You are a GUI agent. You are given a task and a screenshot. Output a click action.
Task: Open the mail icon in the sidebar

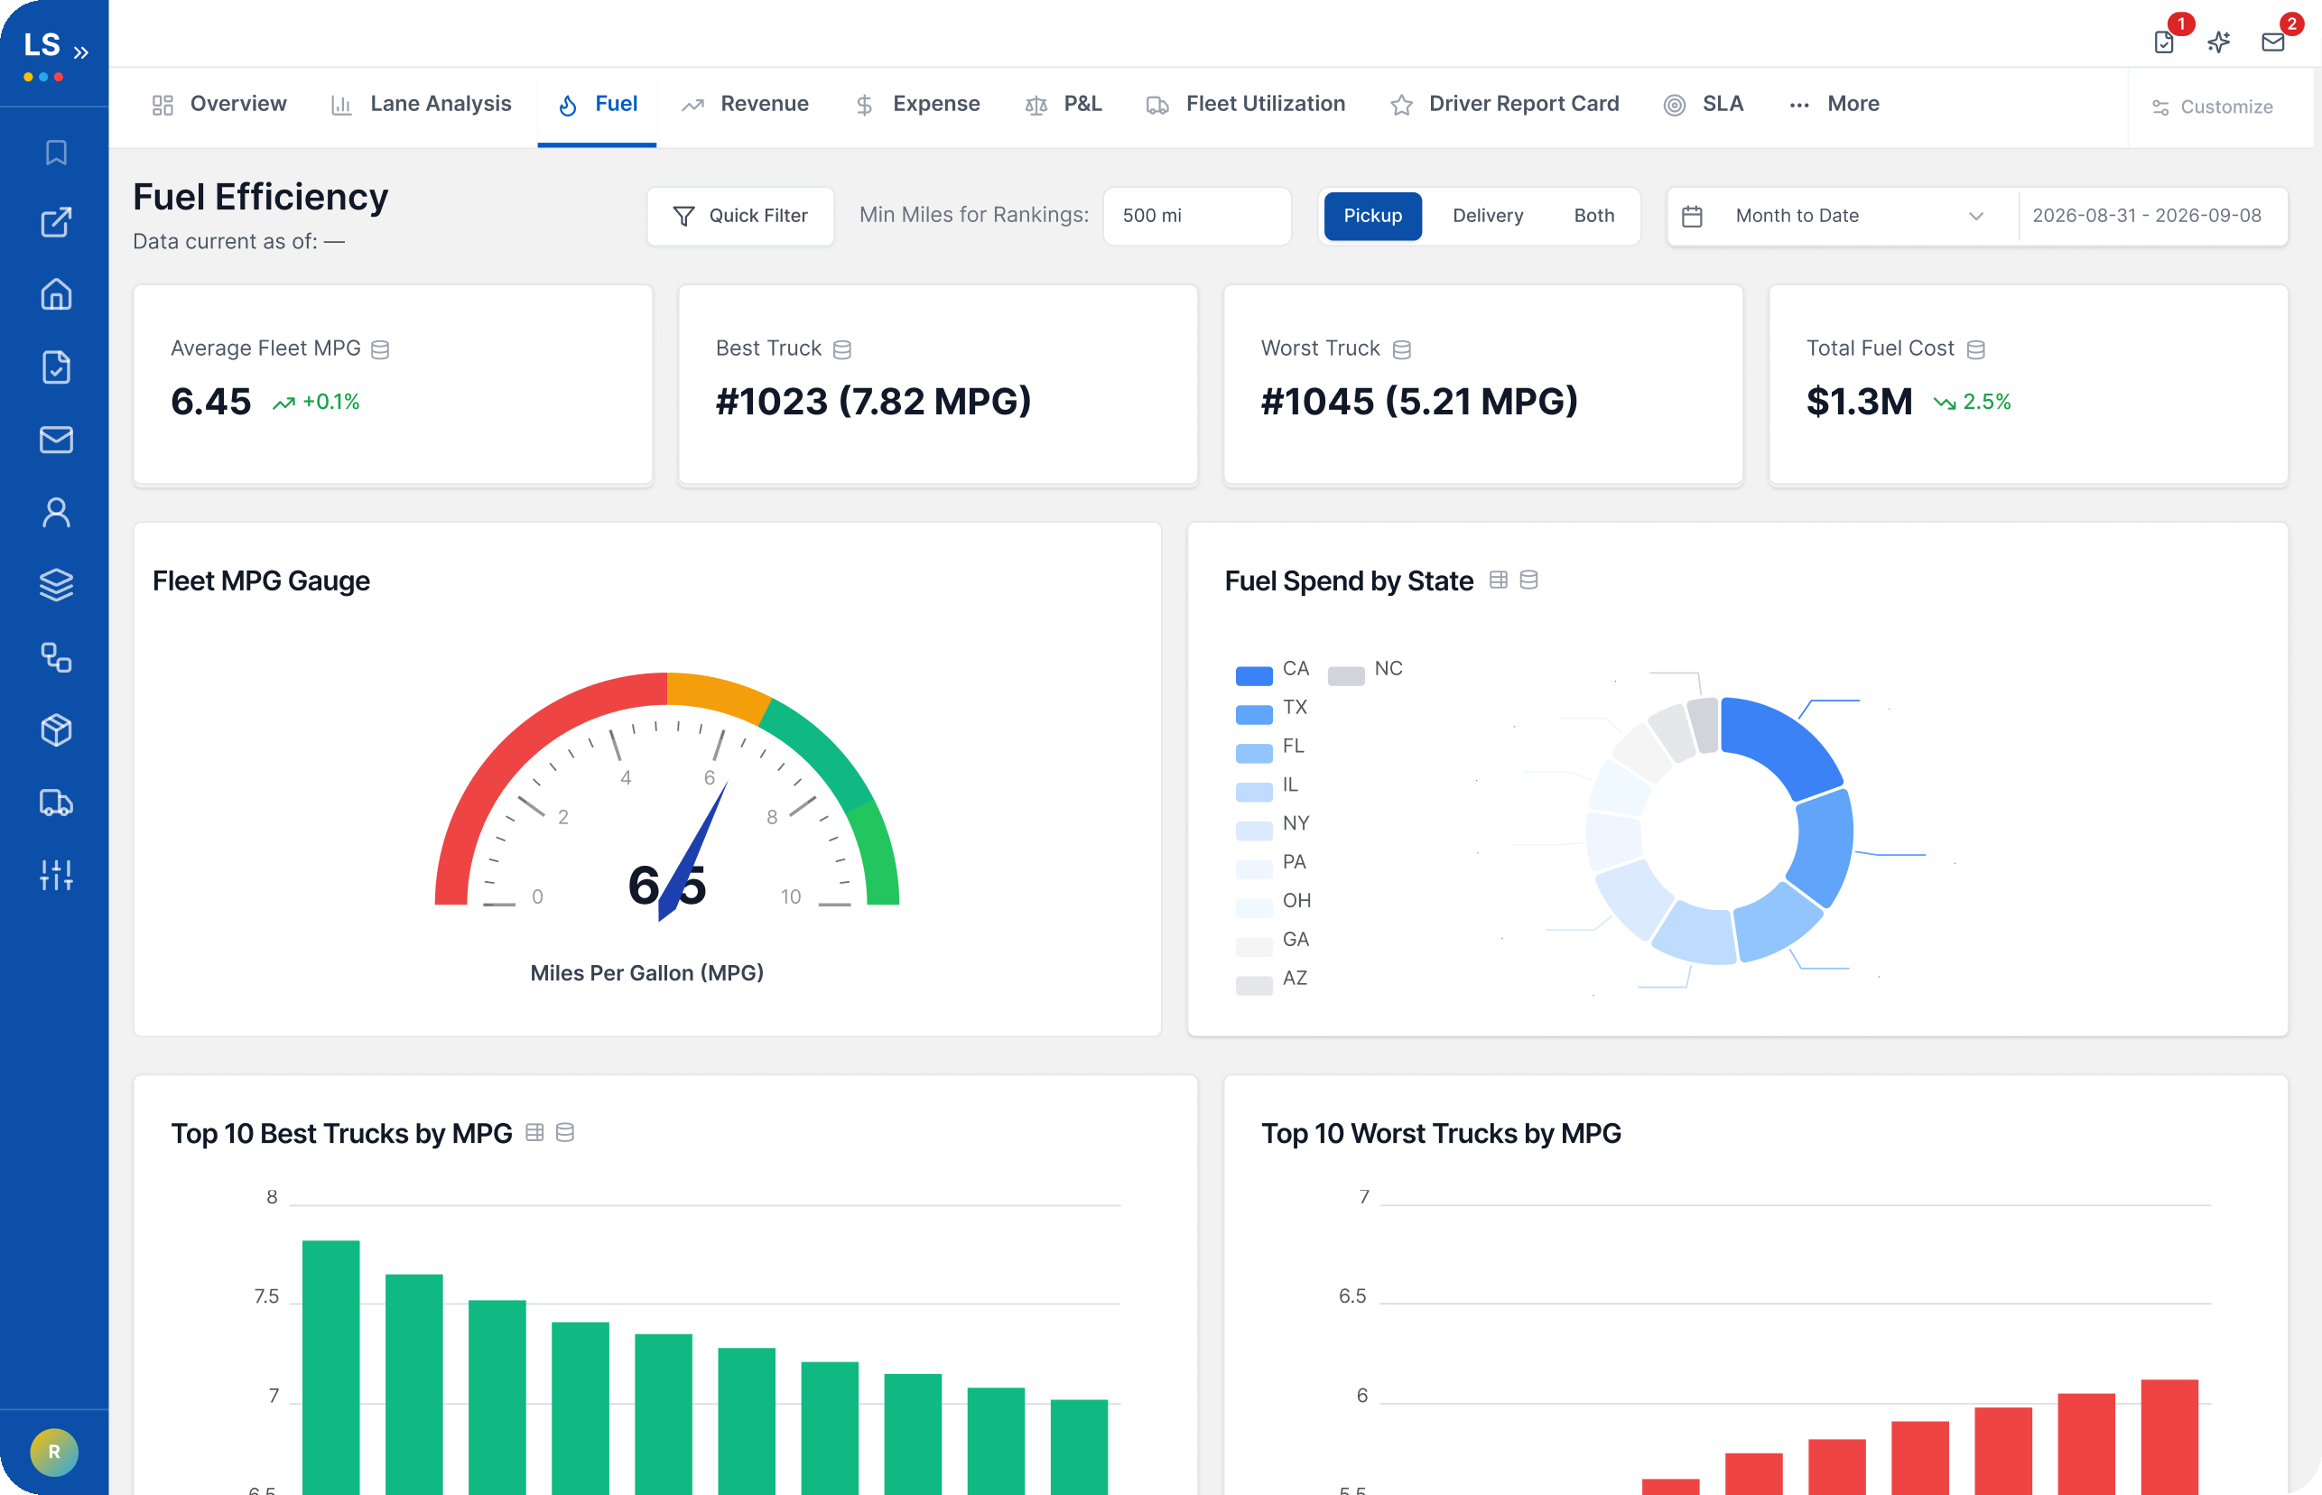click(x=56, y=440)
